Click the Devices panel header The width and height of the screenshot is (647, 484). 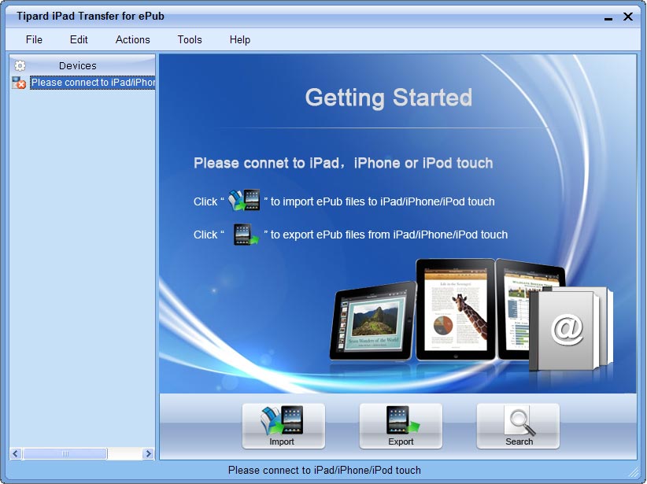pos(82,65)
